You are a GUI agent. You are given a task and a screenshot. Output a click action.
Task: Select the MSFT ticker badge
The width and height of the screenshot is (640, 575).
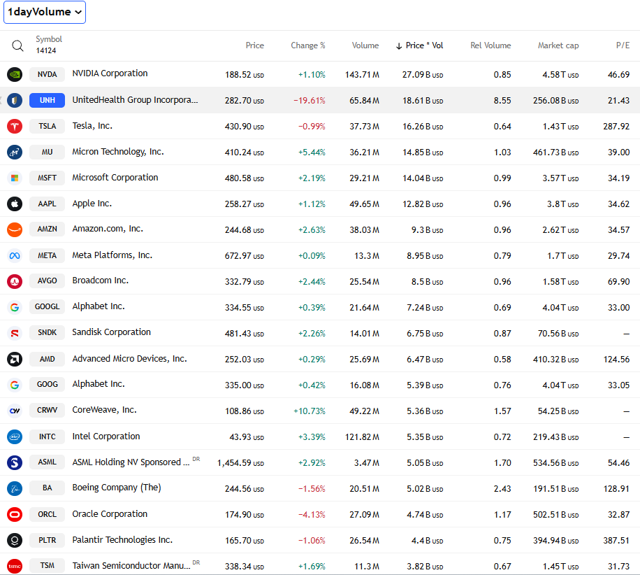click(48, 178)
